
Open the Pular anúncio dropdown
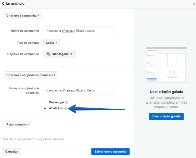[17, 124]
